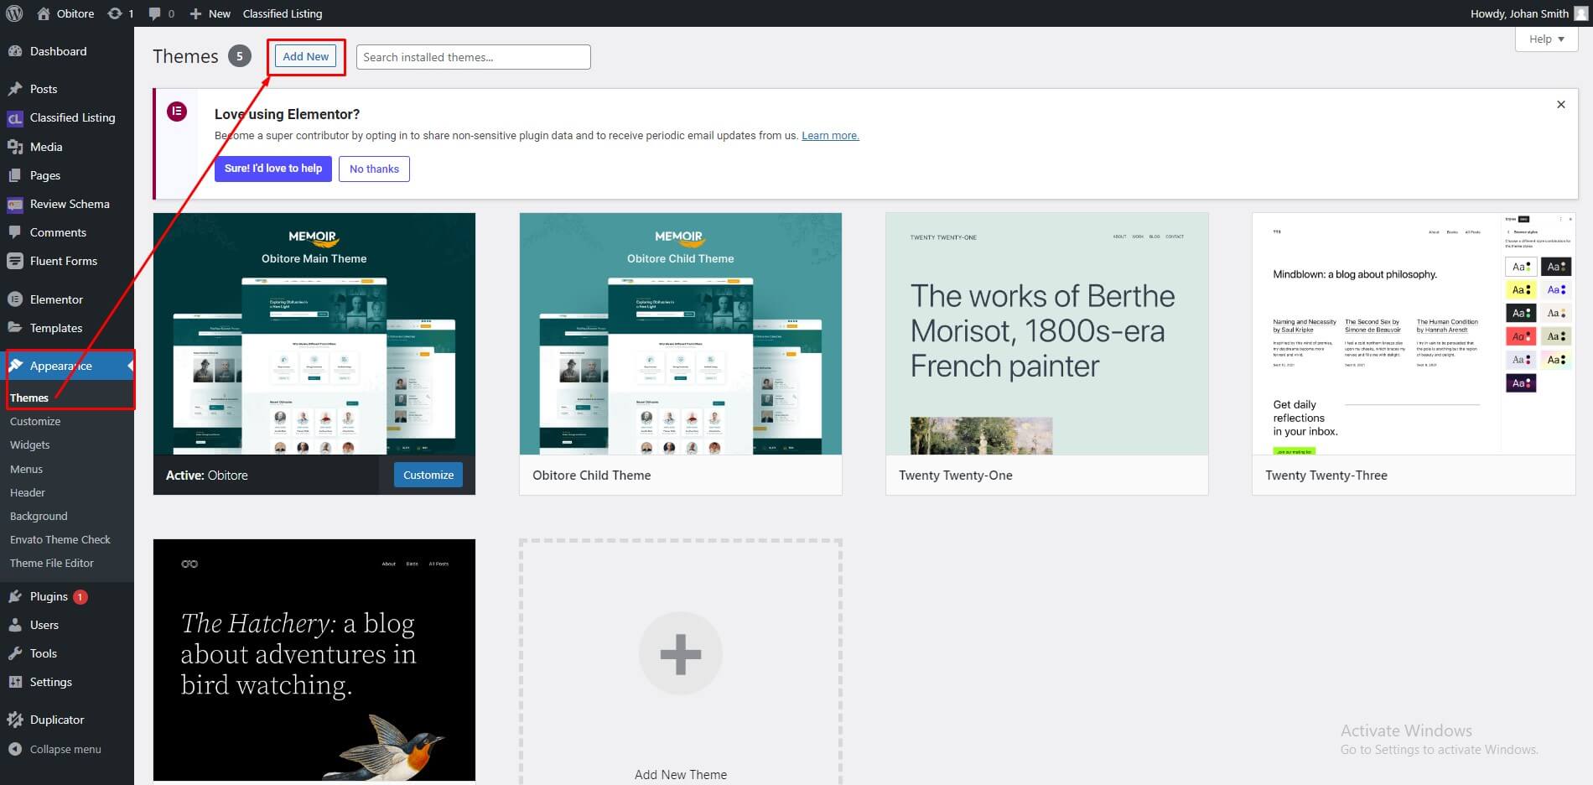Open Classified Listing in the admin bar

click(x=283, y=13)
